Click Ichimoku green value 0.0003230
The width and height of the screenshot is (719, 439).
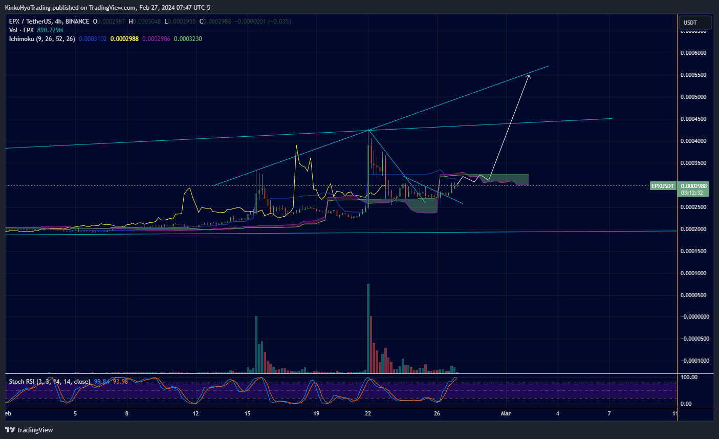188,39
